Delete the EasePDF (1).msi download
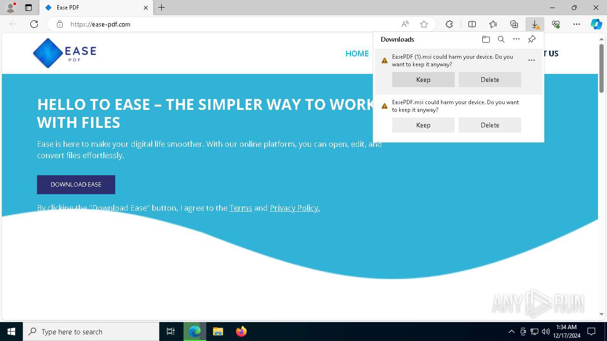607x341 pixels. [x=490, y=80]
